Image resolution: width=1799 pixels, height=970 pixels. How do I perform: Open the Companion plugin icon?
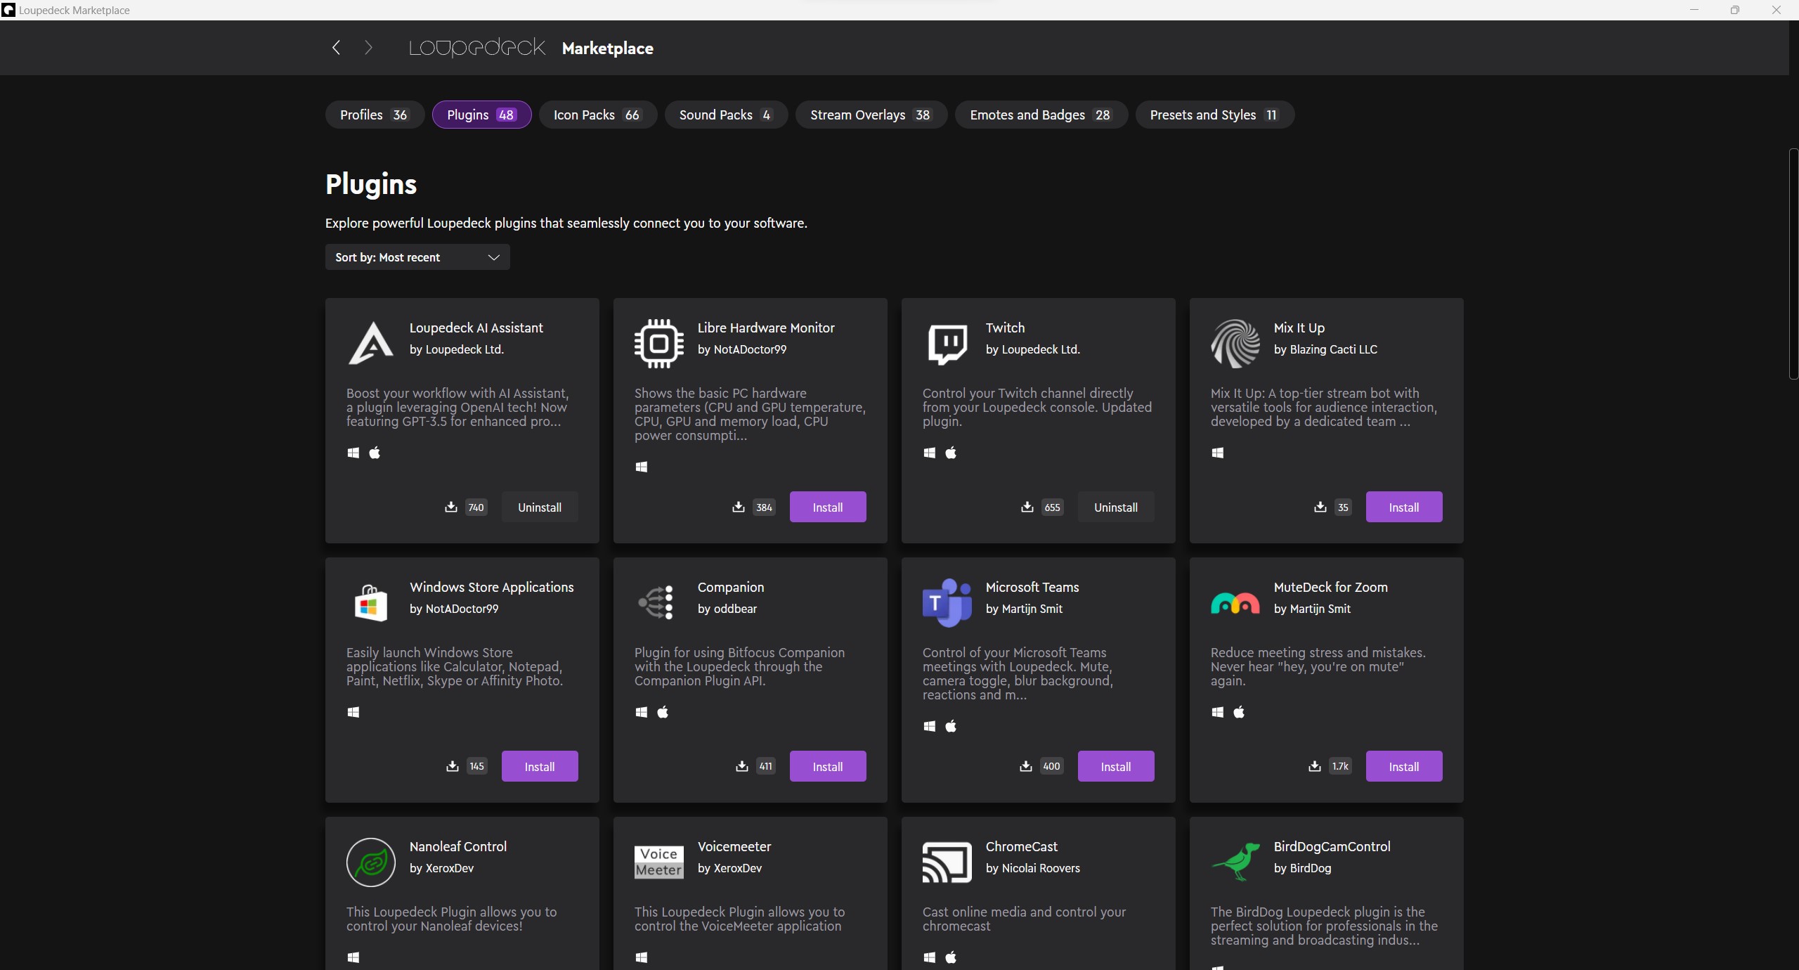tap(656, 602)
